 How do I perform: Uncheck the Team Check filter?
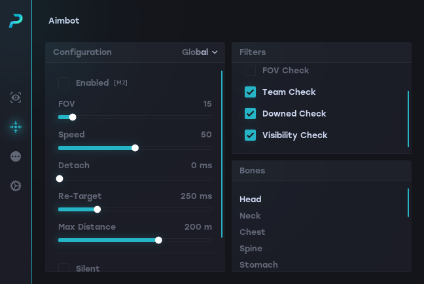[x=250, y=92]
